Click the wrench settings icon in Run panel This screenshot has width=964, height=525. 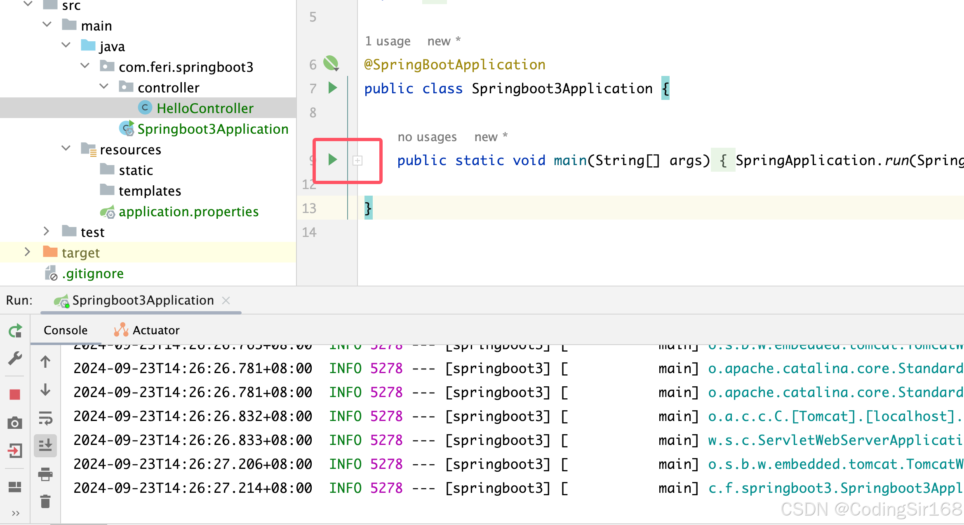click(x=15, y=358)
